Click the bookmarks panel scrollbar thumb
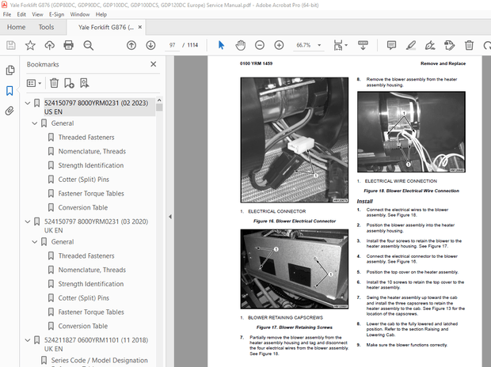Screen dimensions: 491x367 [x=159, y=108]
